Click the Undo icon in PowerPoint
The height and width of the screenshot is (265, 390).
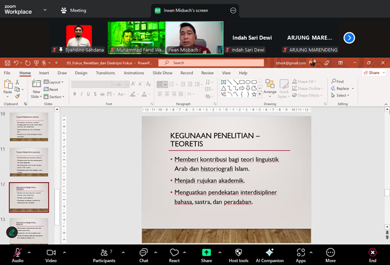(16, 63)
